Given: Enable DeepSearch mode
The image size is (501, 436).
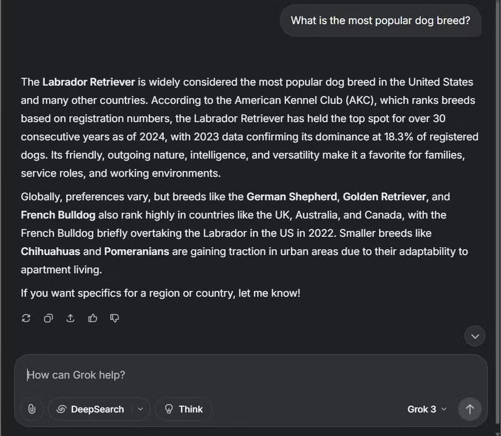Looking at the screenshot, I should [97, 409].
